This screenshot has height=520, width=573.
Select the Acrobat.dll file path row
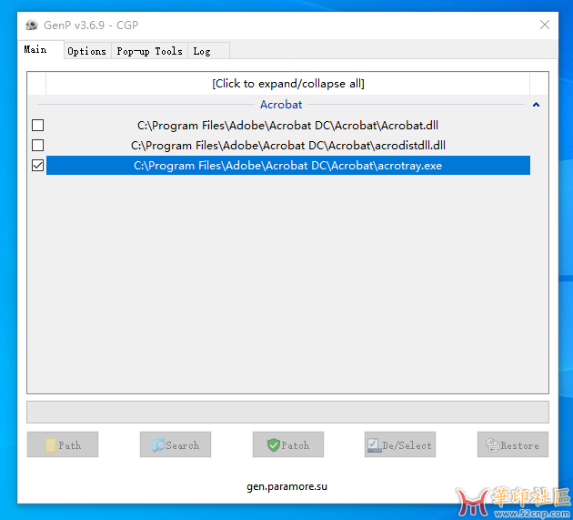tap(288, 126)
